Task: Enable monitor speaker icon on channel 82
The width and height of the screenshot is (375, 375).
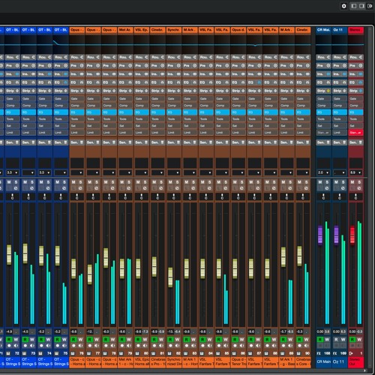Action: pos(178,346)
